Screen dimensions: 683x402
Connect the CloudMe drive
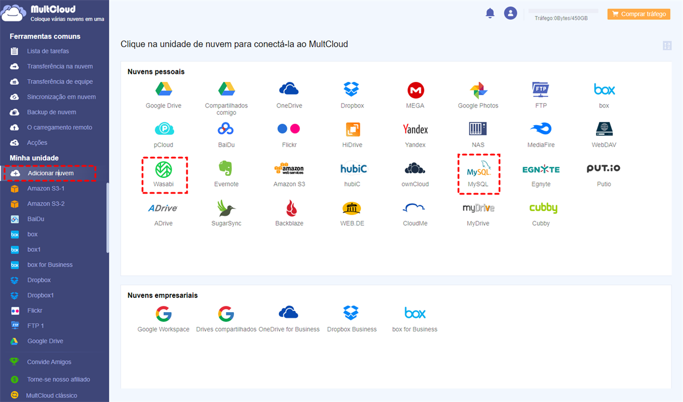[x=415, y=208]
